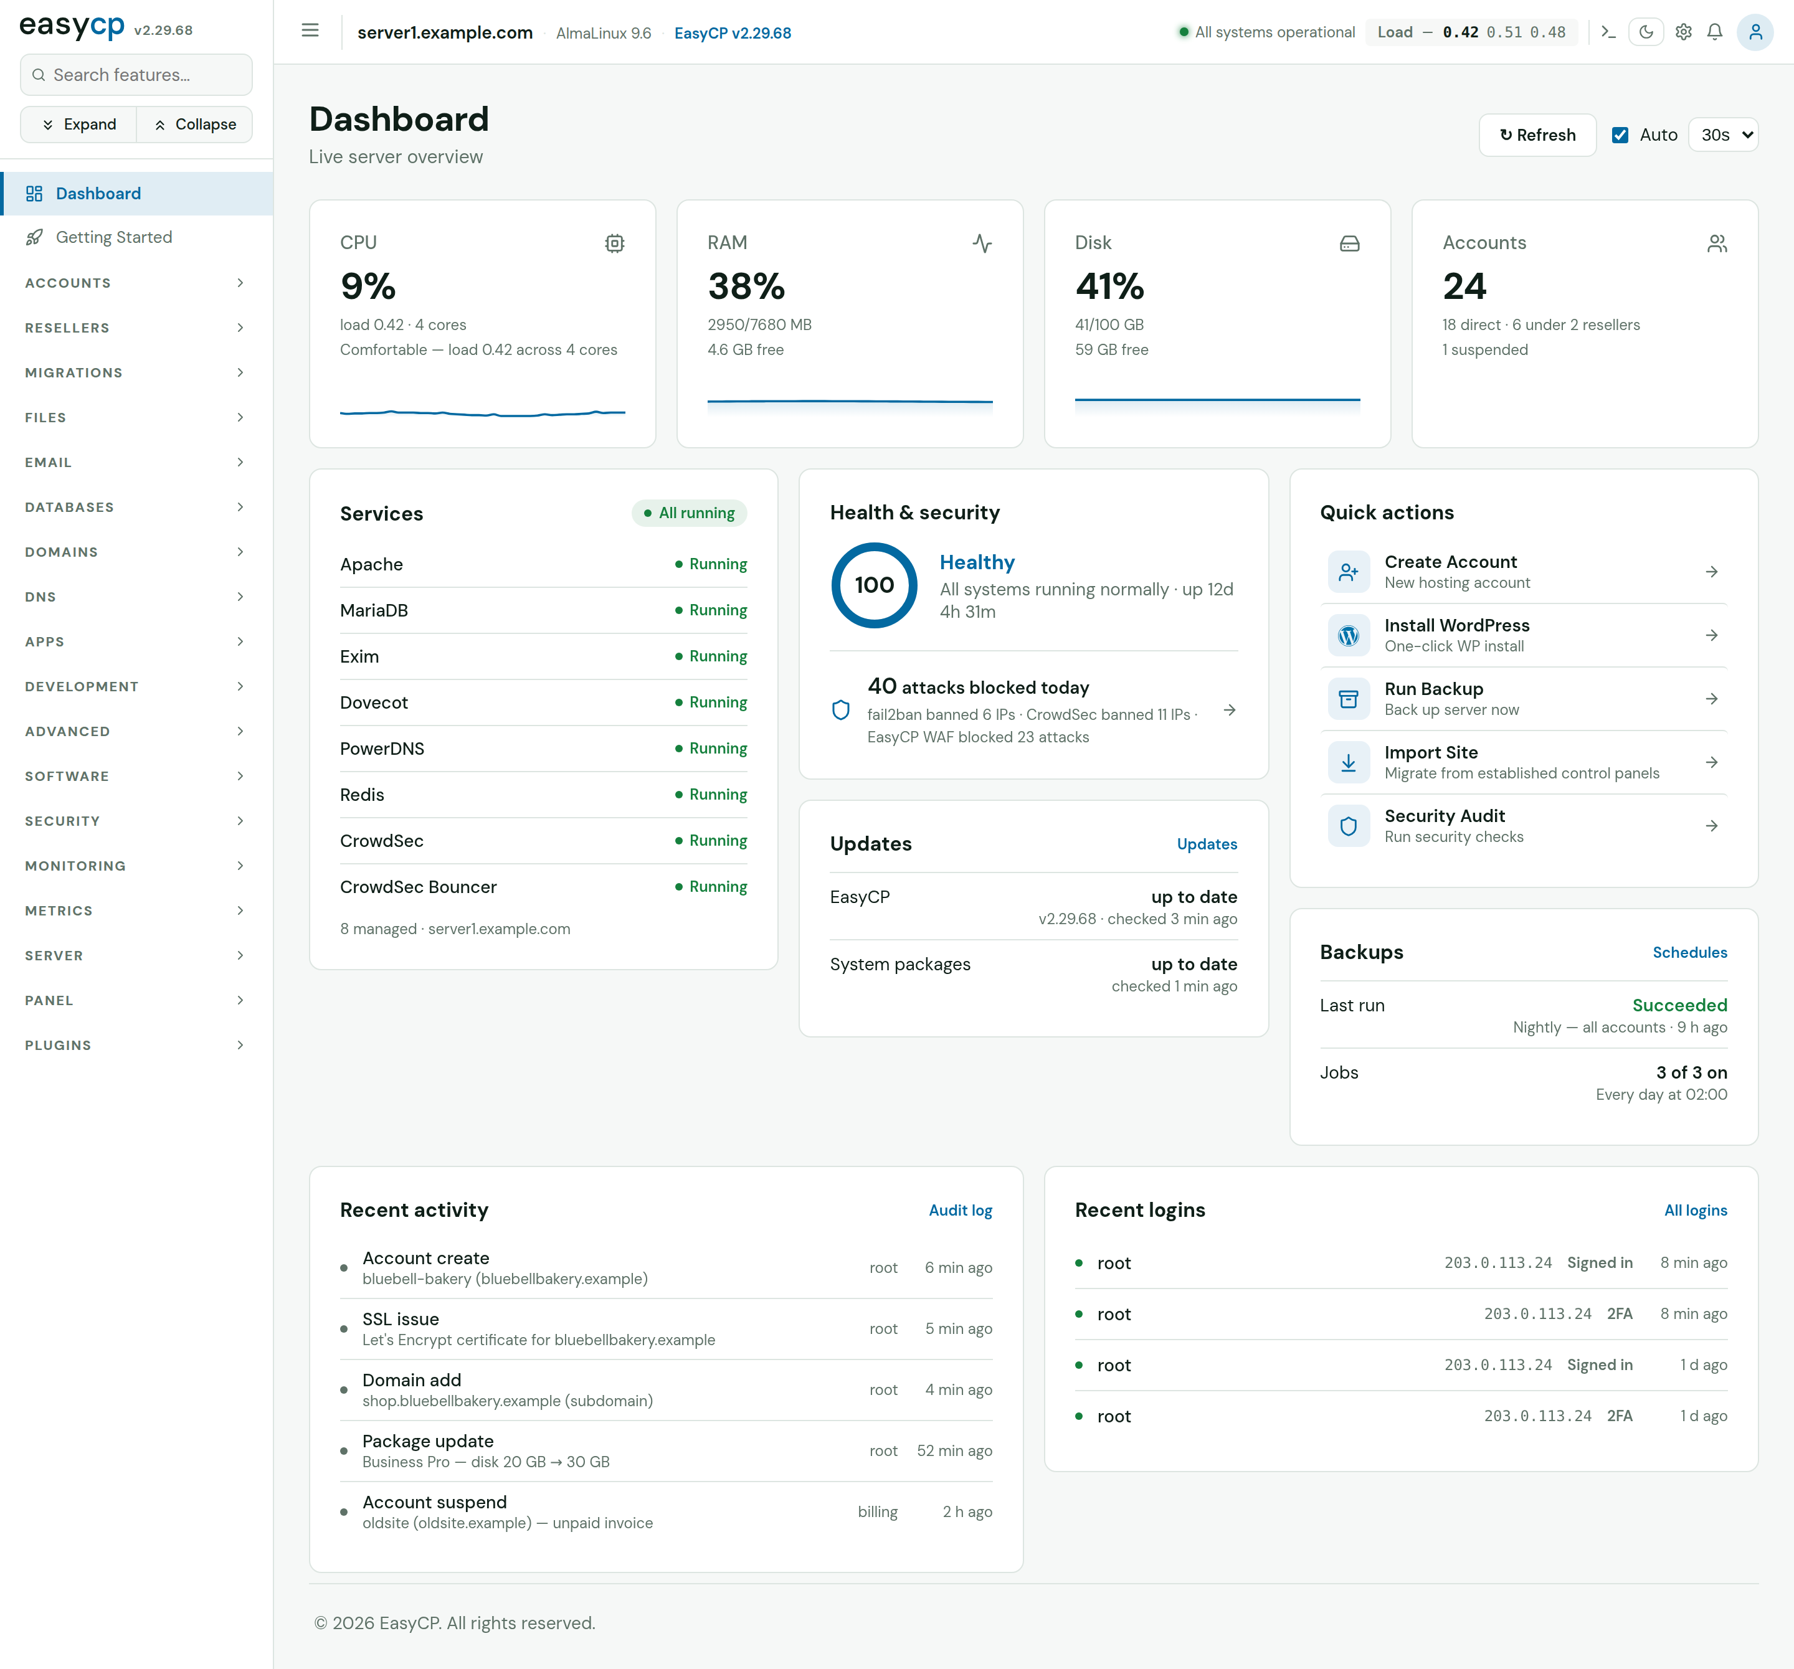The height and width of the screenshot is (1669, 1794).
Task: Open attacks blocked today details arrow
Action: pos(1229,711)
